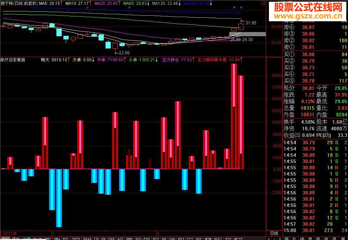
Task: Click the 买⑤ 30.70 bid row
Action: pyautogui.click(x=315, y=81)
